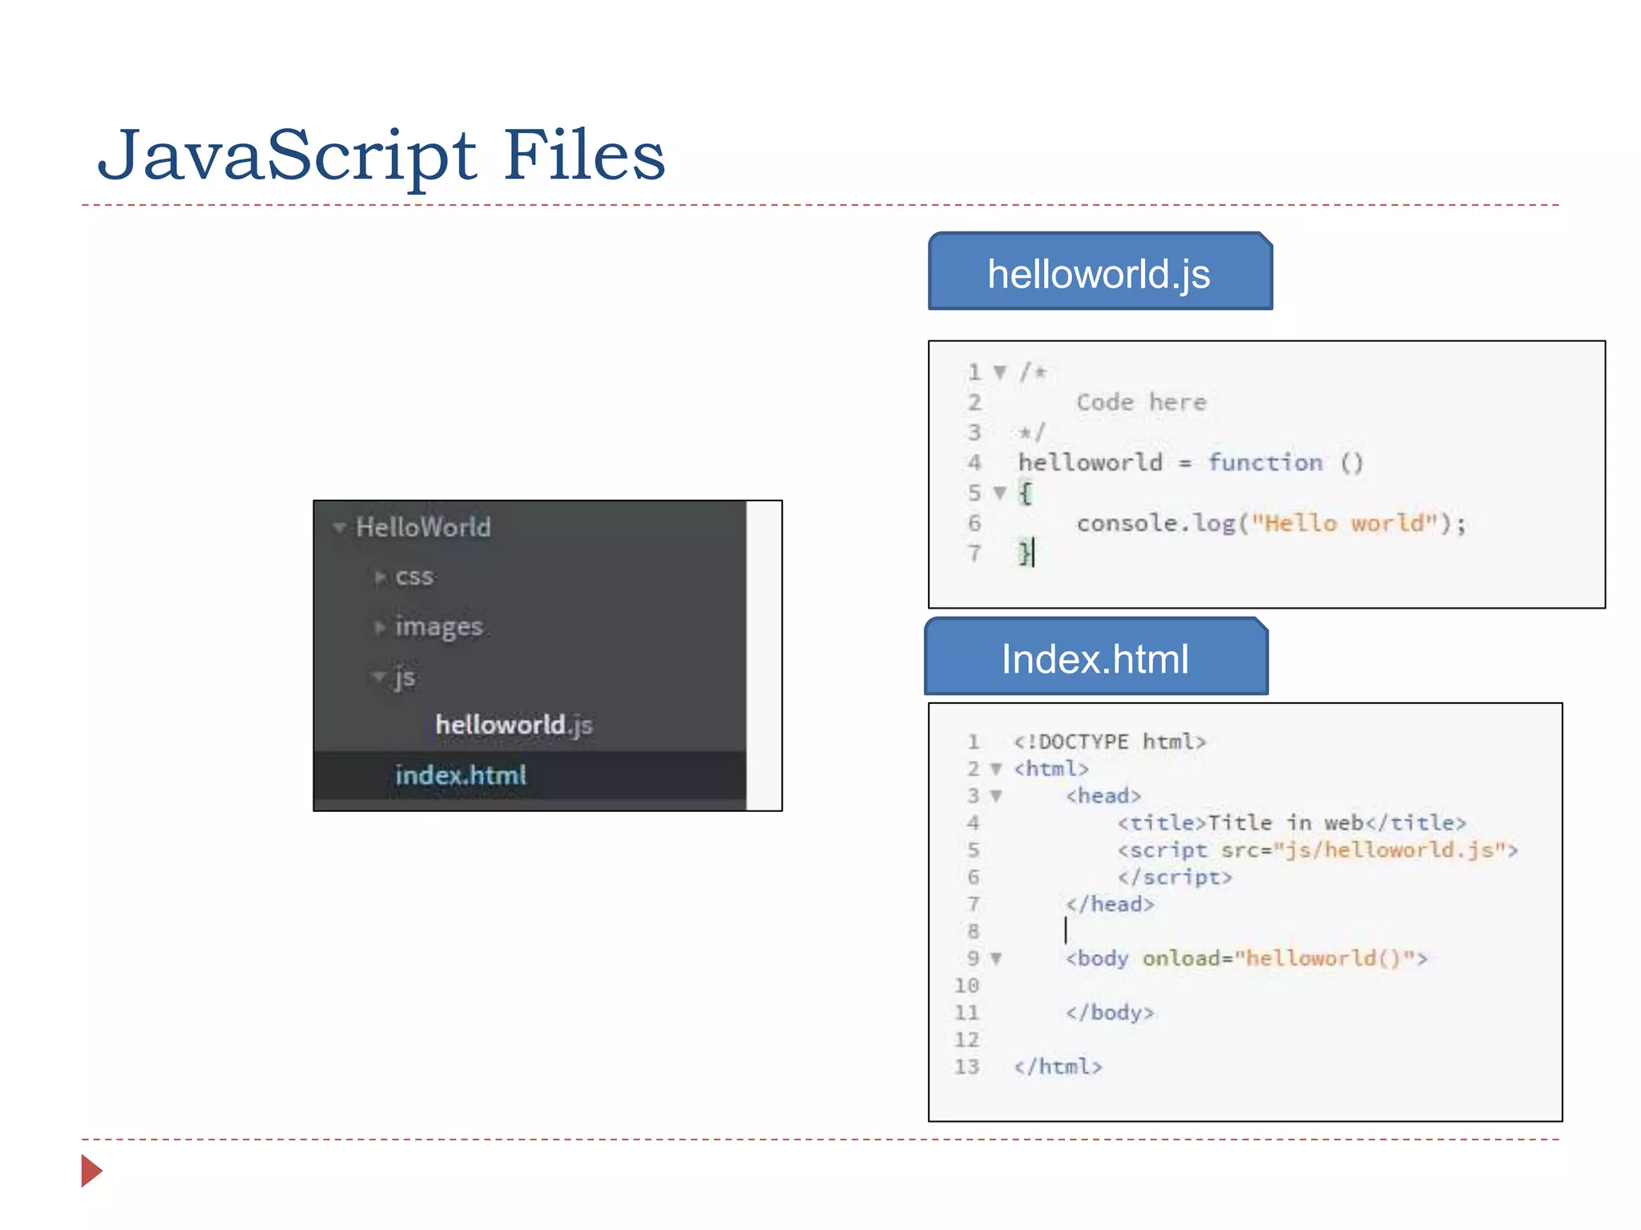Screen dimensions: 1641x1230
Task: Click the 'Code here' comment text
Action: click(x=1141, y=402)
